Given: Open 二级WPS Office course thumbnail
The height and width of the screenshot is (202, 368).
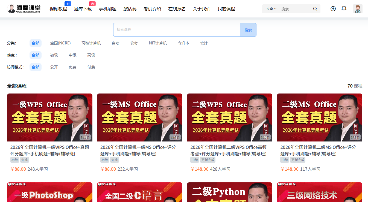Looking at the screenshot, I should tap(230, 117).
